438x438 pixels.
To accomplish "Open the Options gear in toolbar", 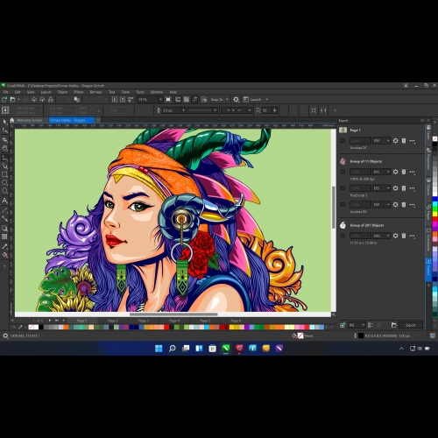I will coord(236,100).
